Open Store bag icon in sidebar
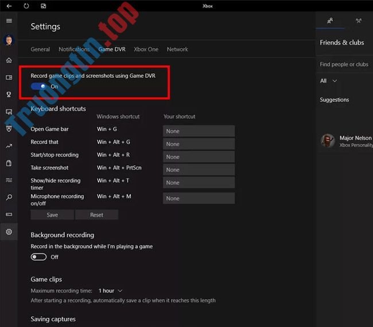This screenshot has height=327, width=373. click(9, 163)
